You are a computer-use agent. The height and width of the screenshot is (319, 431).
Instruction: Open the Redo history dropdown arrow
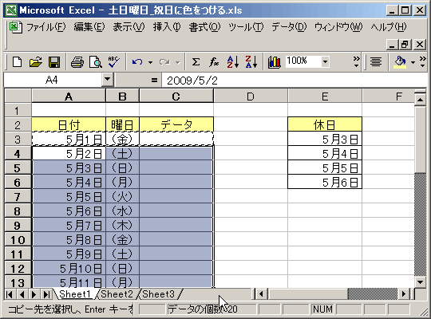tap(177, 62)
